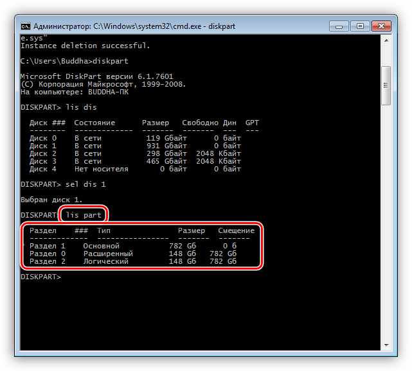Click the '931 Gбайт' size of Диск 1
The height and width of the screenshot is (371, 412).
pos(166,146)
